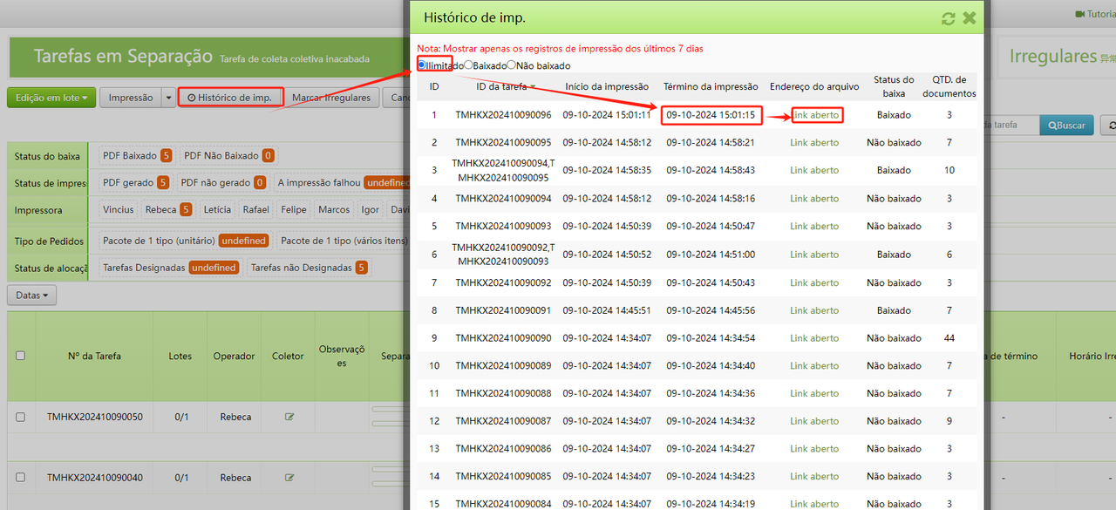The height and width of the screenshot is (510, 1116).
Task: Select the Não baixado radio option
Action: [x=512, y=65]
